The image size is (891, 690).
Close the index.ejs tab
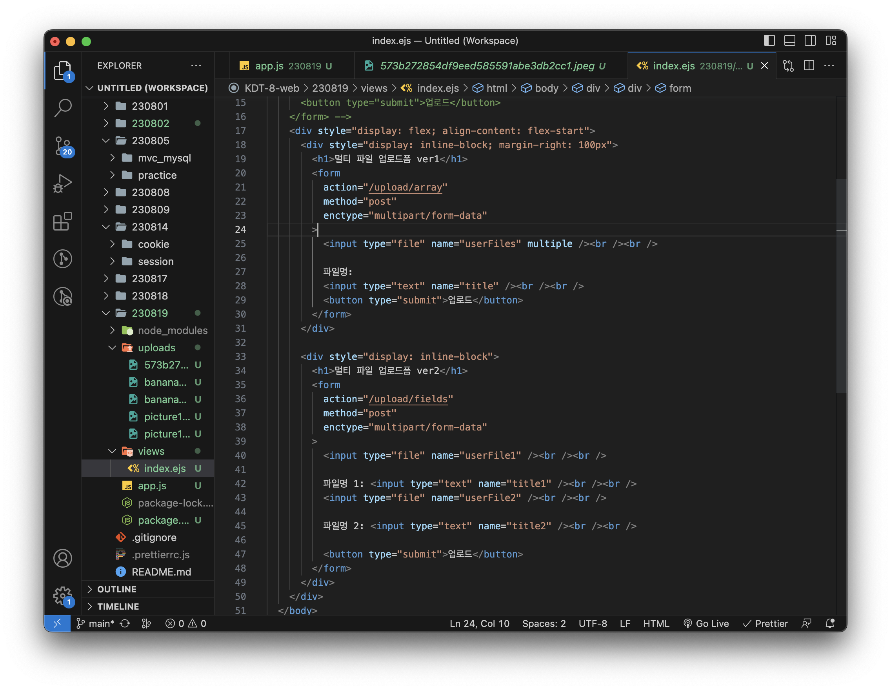pos(765,65)
